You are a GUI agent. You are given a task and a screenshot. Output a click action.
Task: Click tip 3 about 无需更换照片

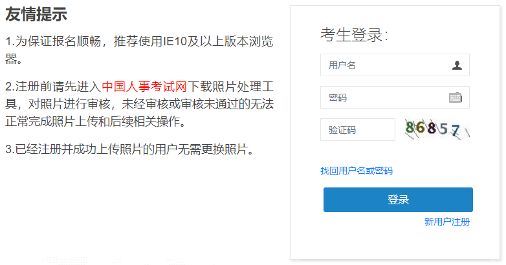click(129, 149)
